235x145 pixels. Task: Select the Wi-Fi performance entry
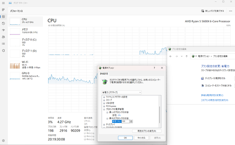coord(26,65)
